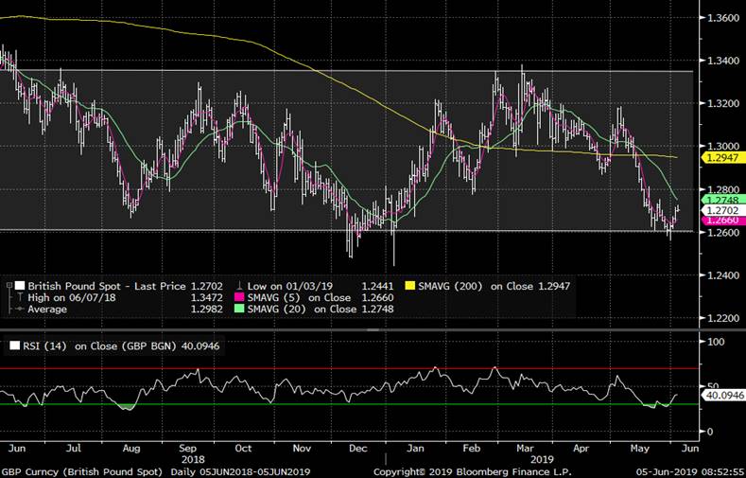Click the Last Price value 1.2702 in legend

coord(206,286)
